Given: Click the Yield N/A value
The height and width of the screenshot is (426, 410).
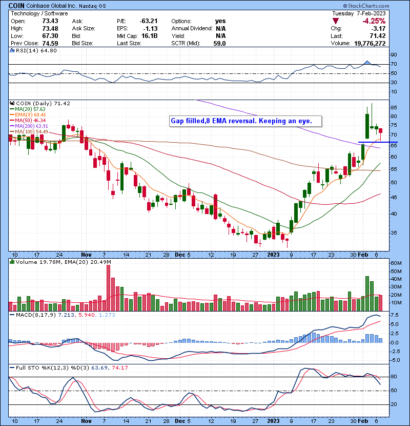Looking at the screenshot, I should tap(221, 36).
